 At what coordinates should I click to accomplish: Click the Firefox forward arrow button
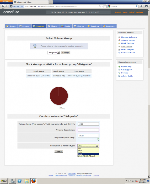point(7,6)
